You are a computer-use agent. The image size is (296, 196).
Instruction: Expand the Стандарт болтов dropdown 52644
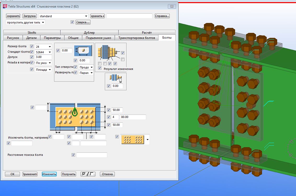43,52
